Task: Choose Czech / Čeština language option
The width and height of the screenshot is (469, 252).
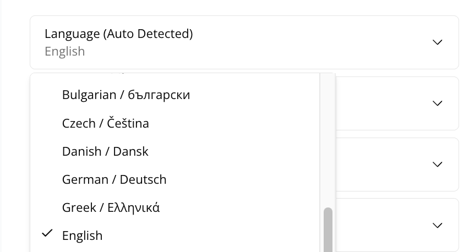Action: coord(106,123)
